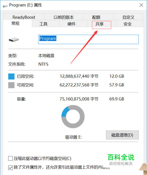This screenshot has width=147, height=175.
Task: Click the blue 已用空间 color swatch
Action: click(x=11, y=76)
